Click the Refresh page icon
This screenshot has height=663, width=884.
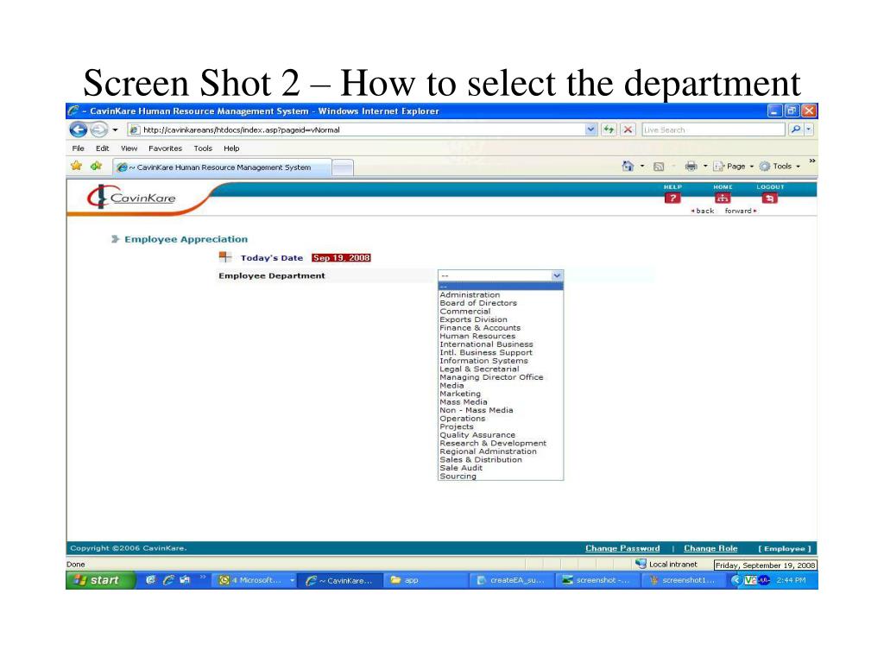(609, 129)
